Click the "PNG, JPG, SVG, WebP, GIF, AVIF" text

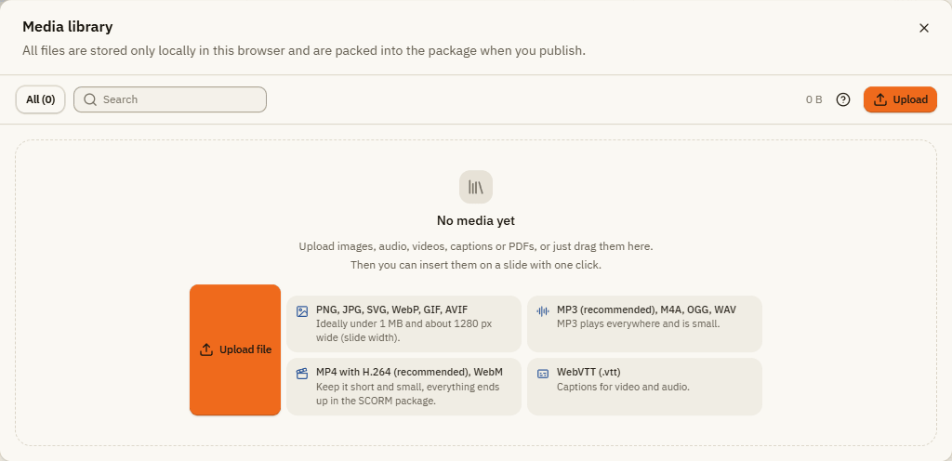click(392, 310)
